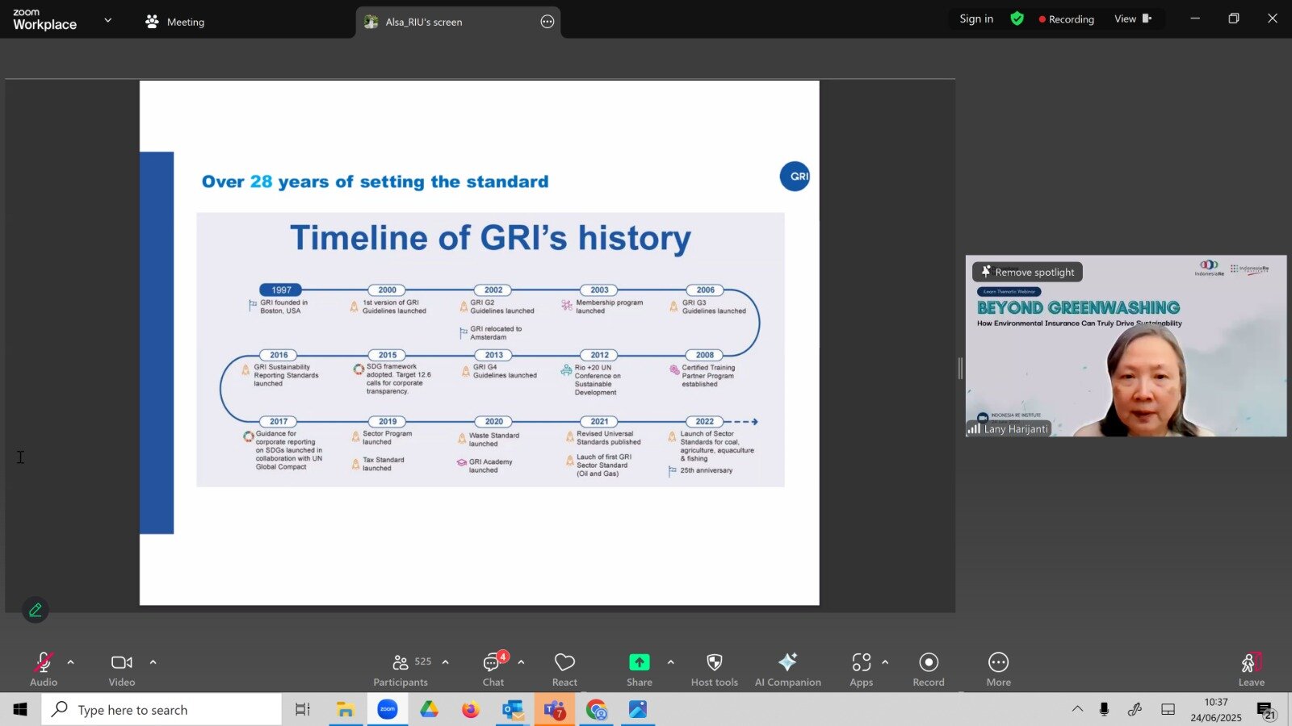This screenshot has width=1292, height=726.
Task: Open the View layout menu
Action: (x=1133, y=19)
